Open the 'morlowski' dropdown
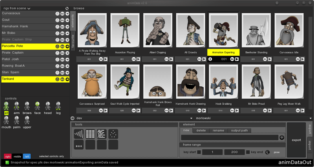314x167 pixels. pyautogui.click(x=191, y=118)
